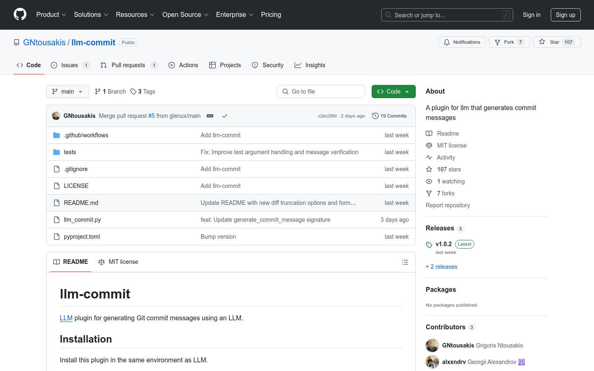
Task: Open the main branch dropdown
Action: pos(67,91)
